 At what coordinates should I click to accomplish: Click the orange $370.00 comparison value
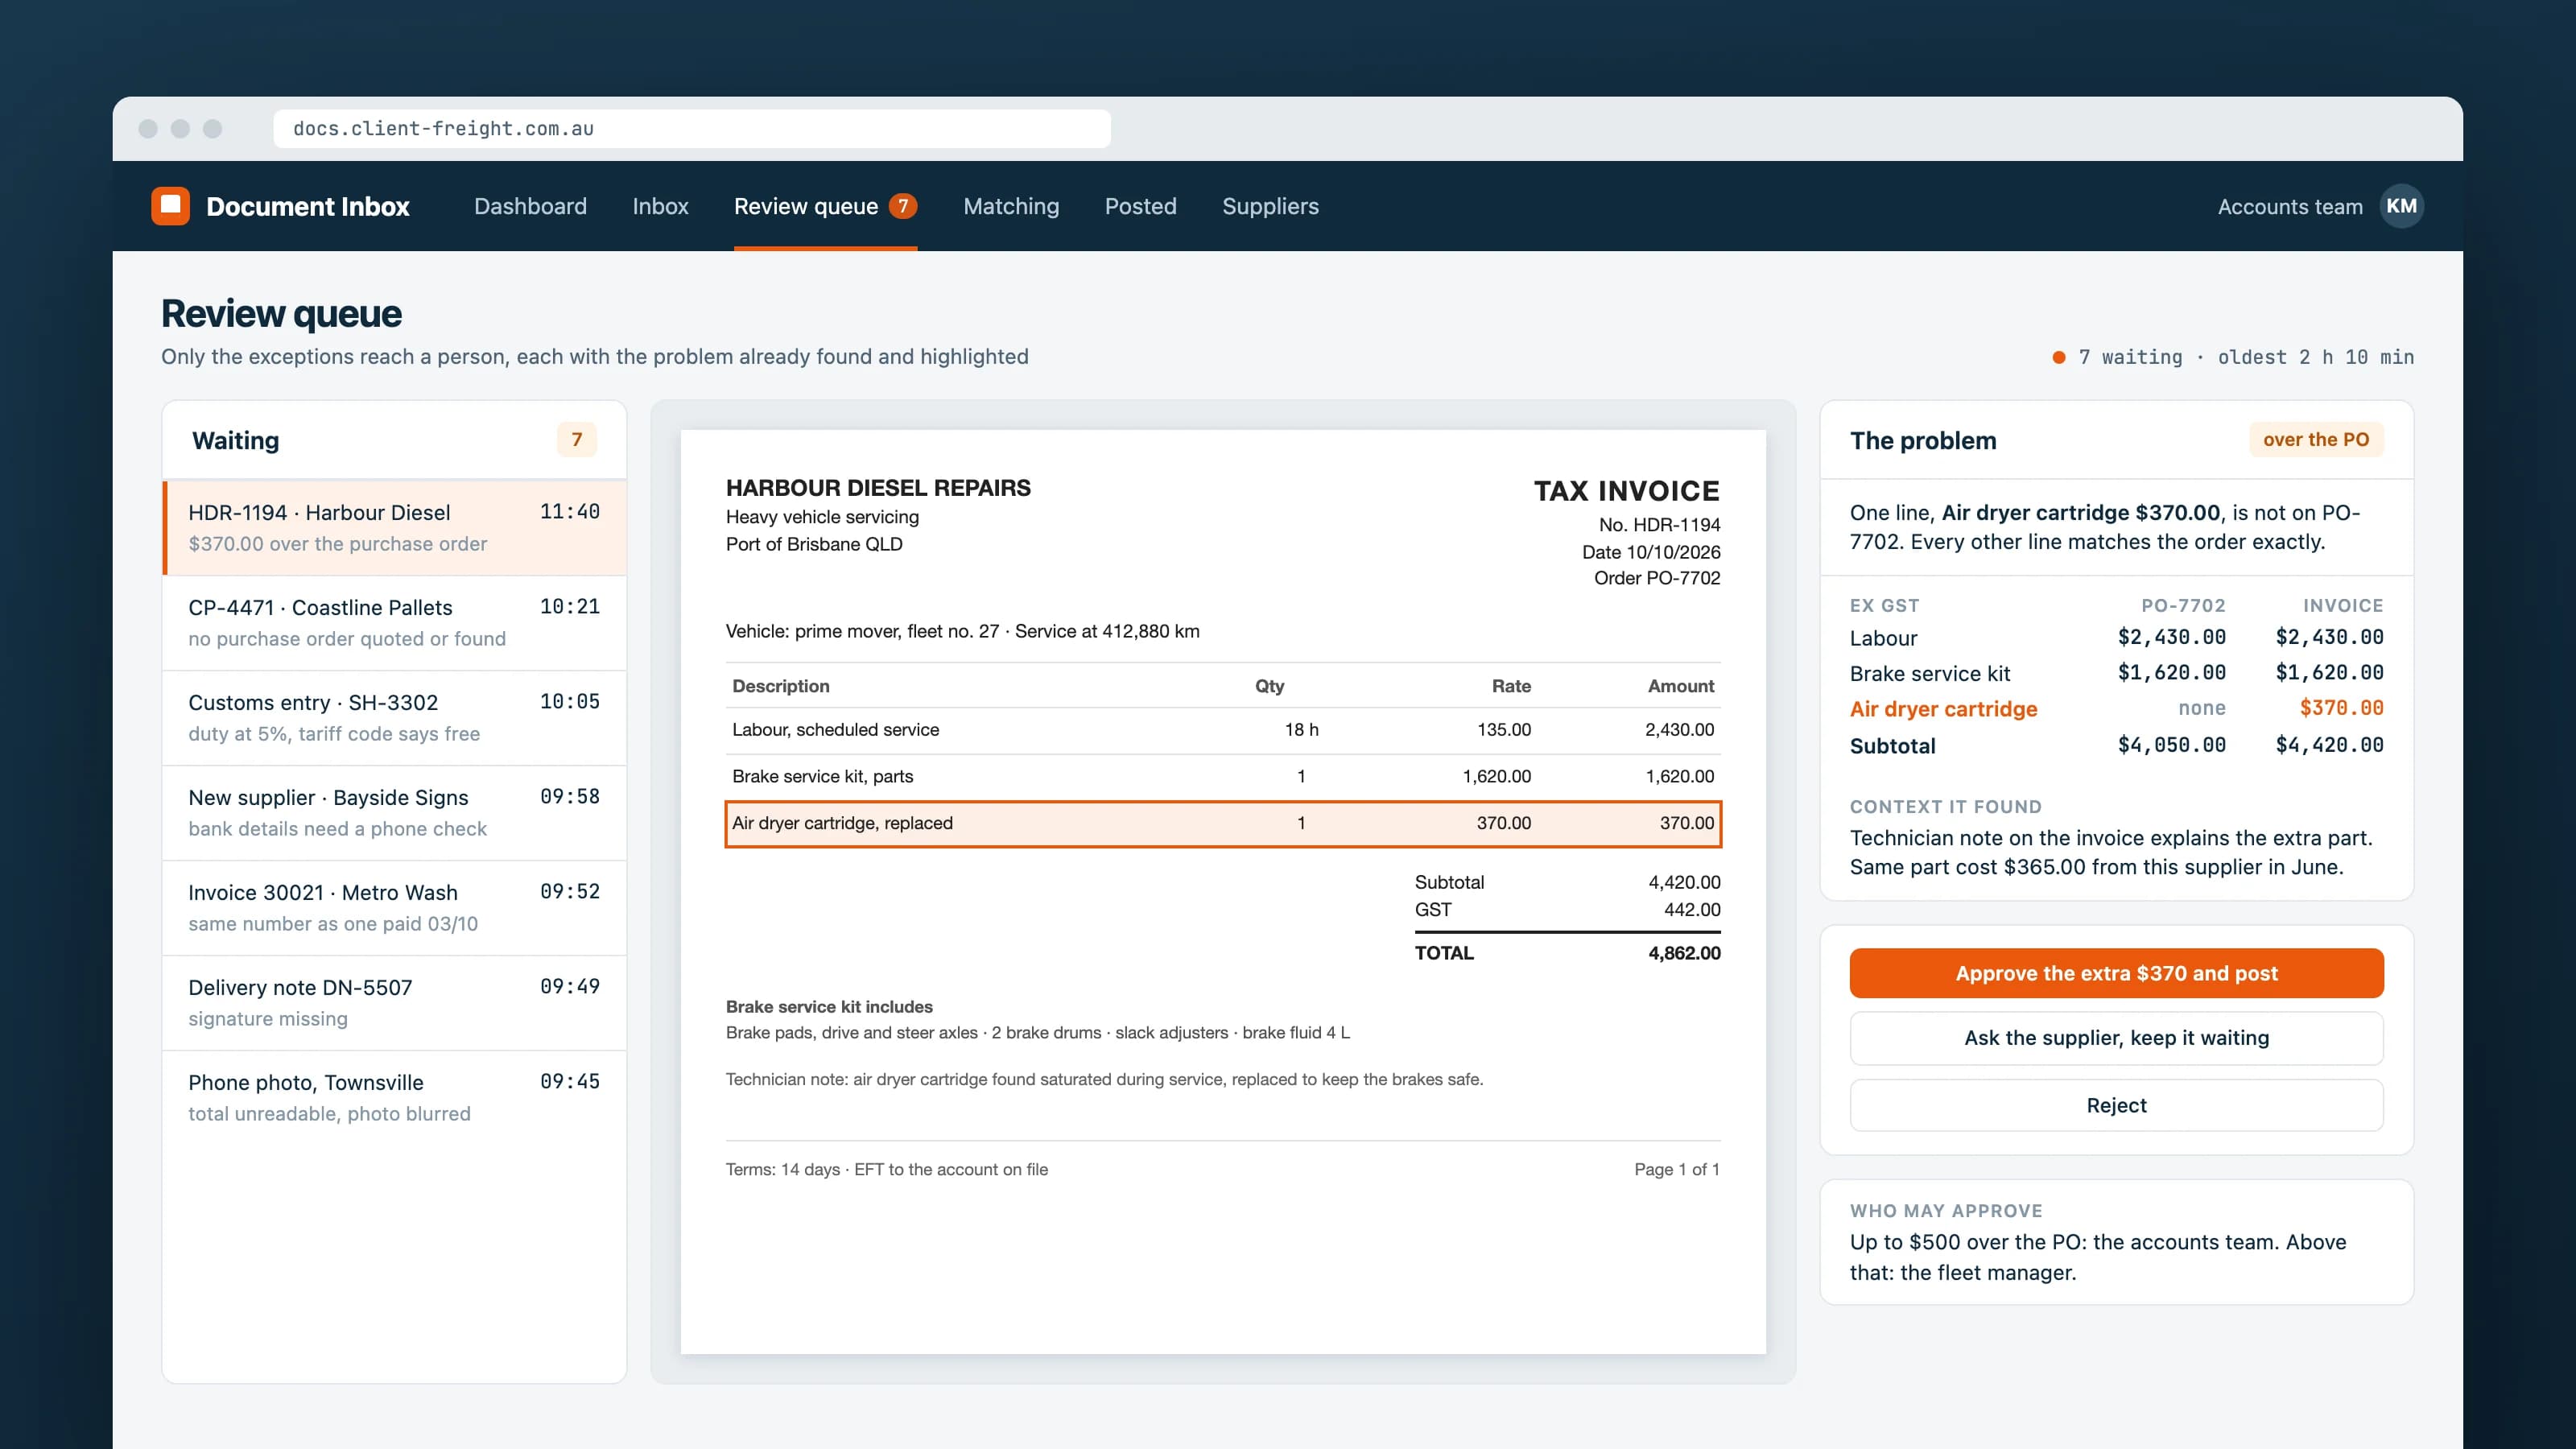[x=2341, y=708]
